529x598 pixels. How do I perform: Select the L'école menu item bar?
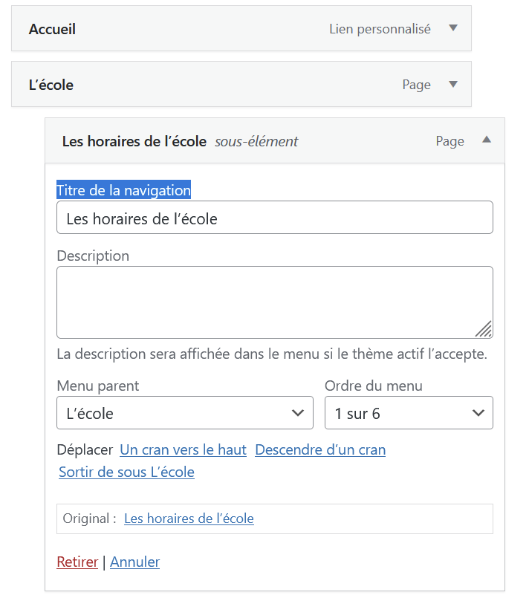tap(241, 84)
